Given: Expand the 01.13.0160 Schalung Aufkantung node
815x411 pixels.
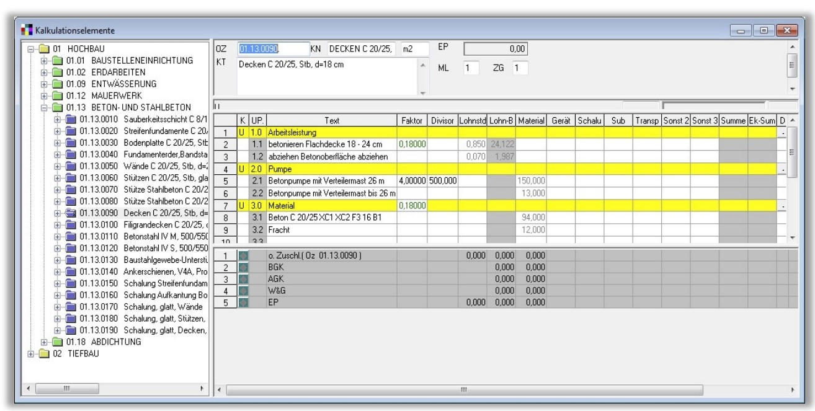Looking at the screenshot, I should point(58,295).
